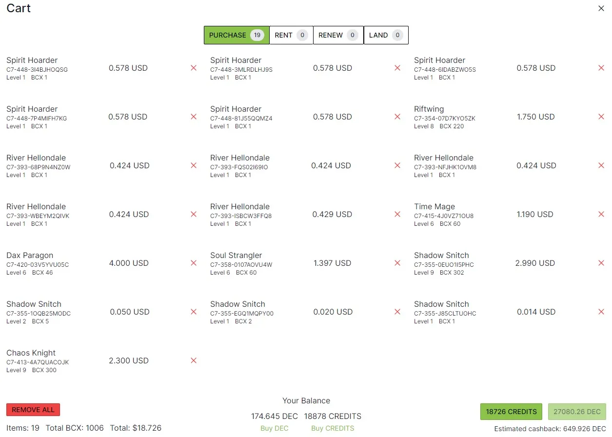Image resolution: width=612 pixels, height=437 pixels.
Task: Remove Time Mage card from cart
Action: tap(601, 214)
